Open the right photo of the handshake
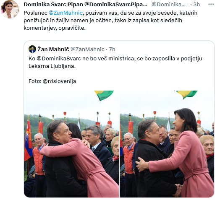The height and width of the screenshot is (200, 220). (x=167, y=144)
